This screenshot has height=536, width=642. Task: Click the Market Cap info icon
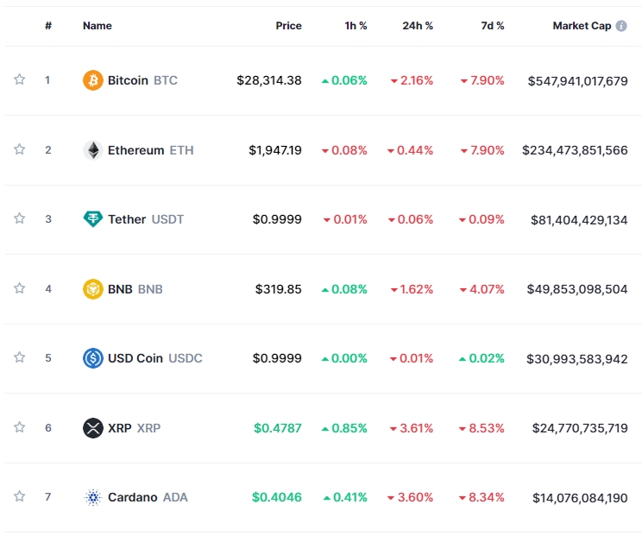(x=621, y=26)
